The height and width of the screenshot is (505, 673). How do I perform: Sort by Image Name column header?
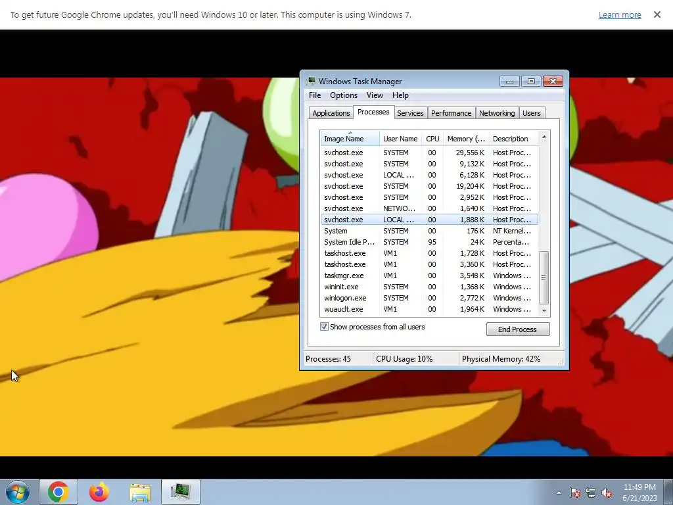pyautogui.click(x=350, y=139)
